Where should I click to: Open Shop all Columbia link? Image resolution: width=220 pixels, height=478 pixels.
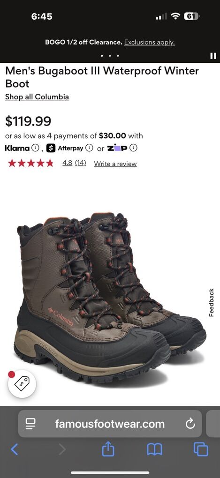pos(37,97)
